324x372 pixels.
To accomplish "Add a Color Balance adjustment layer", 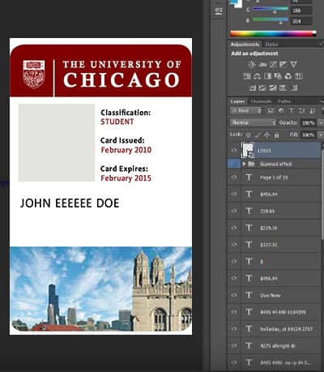I will (x=257, y=76).
